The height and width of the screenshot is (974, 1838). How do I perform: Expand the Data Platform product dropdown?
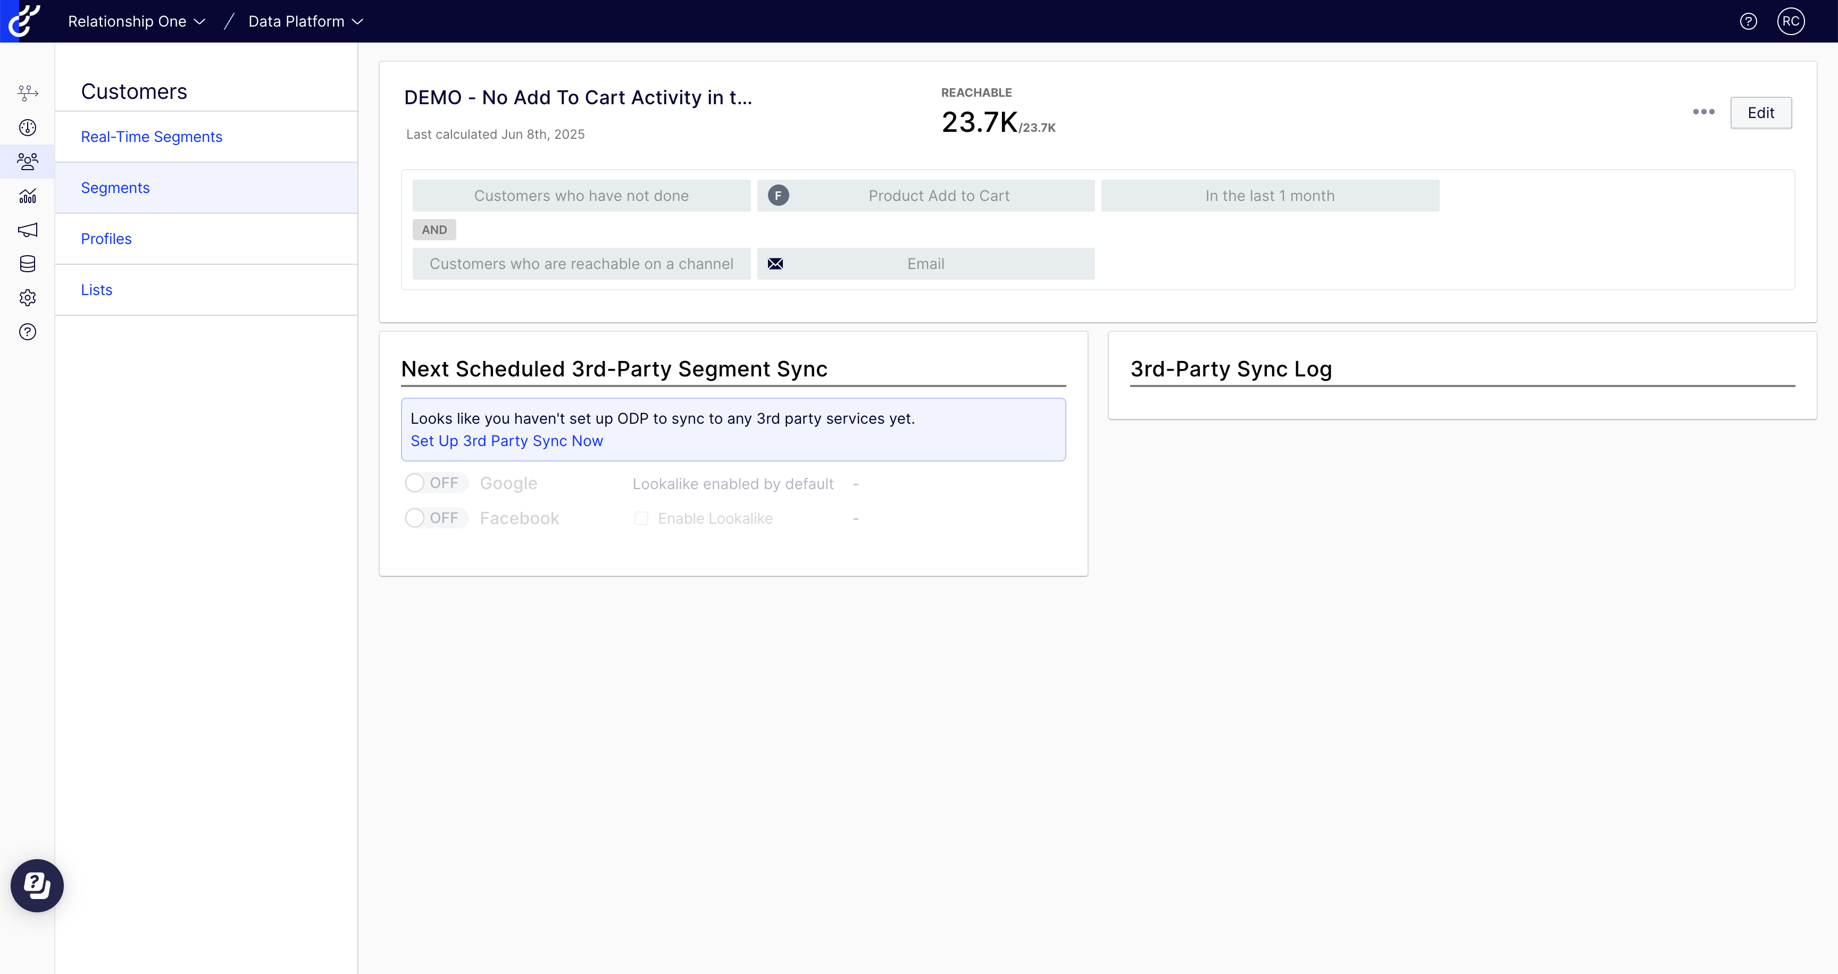(x=305, y=21)
